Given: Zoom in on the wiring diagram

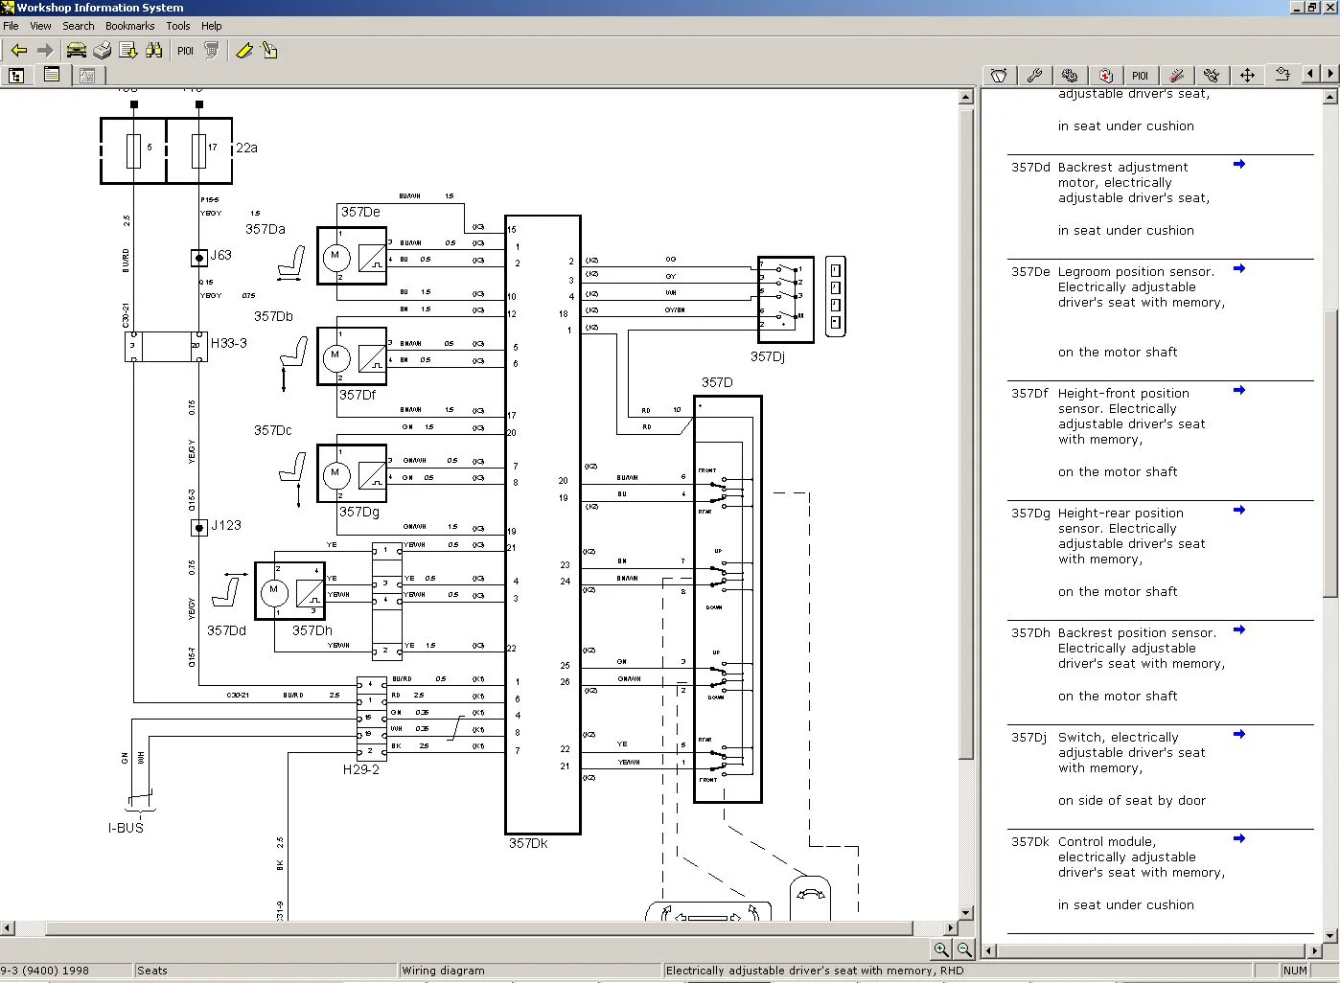Looking at the screenshot, I should tap(941, 949).
